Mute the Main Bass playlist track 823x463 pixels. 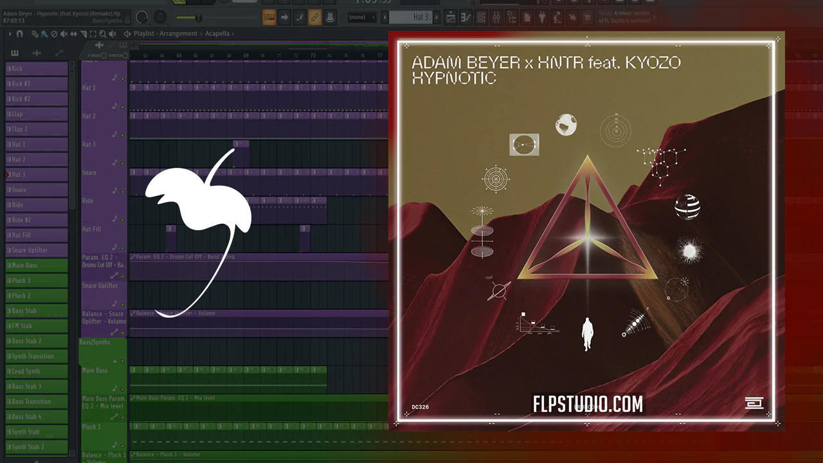(x=123, y=390)
